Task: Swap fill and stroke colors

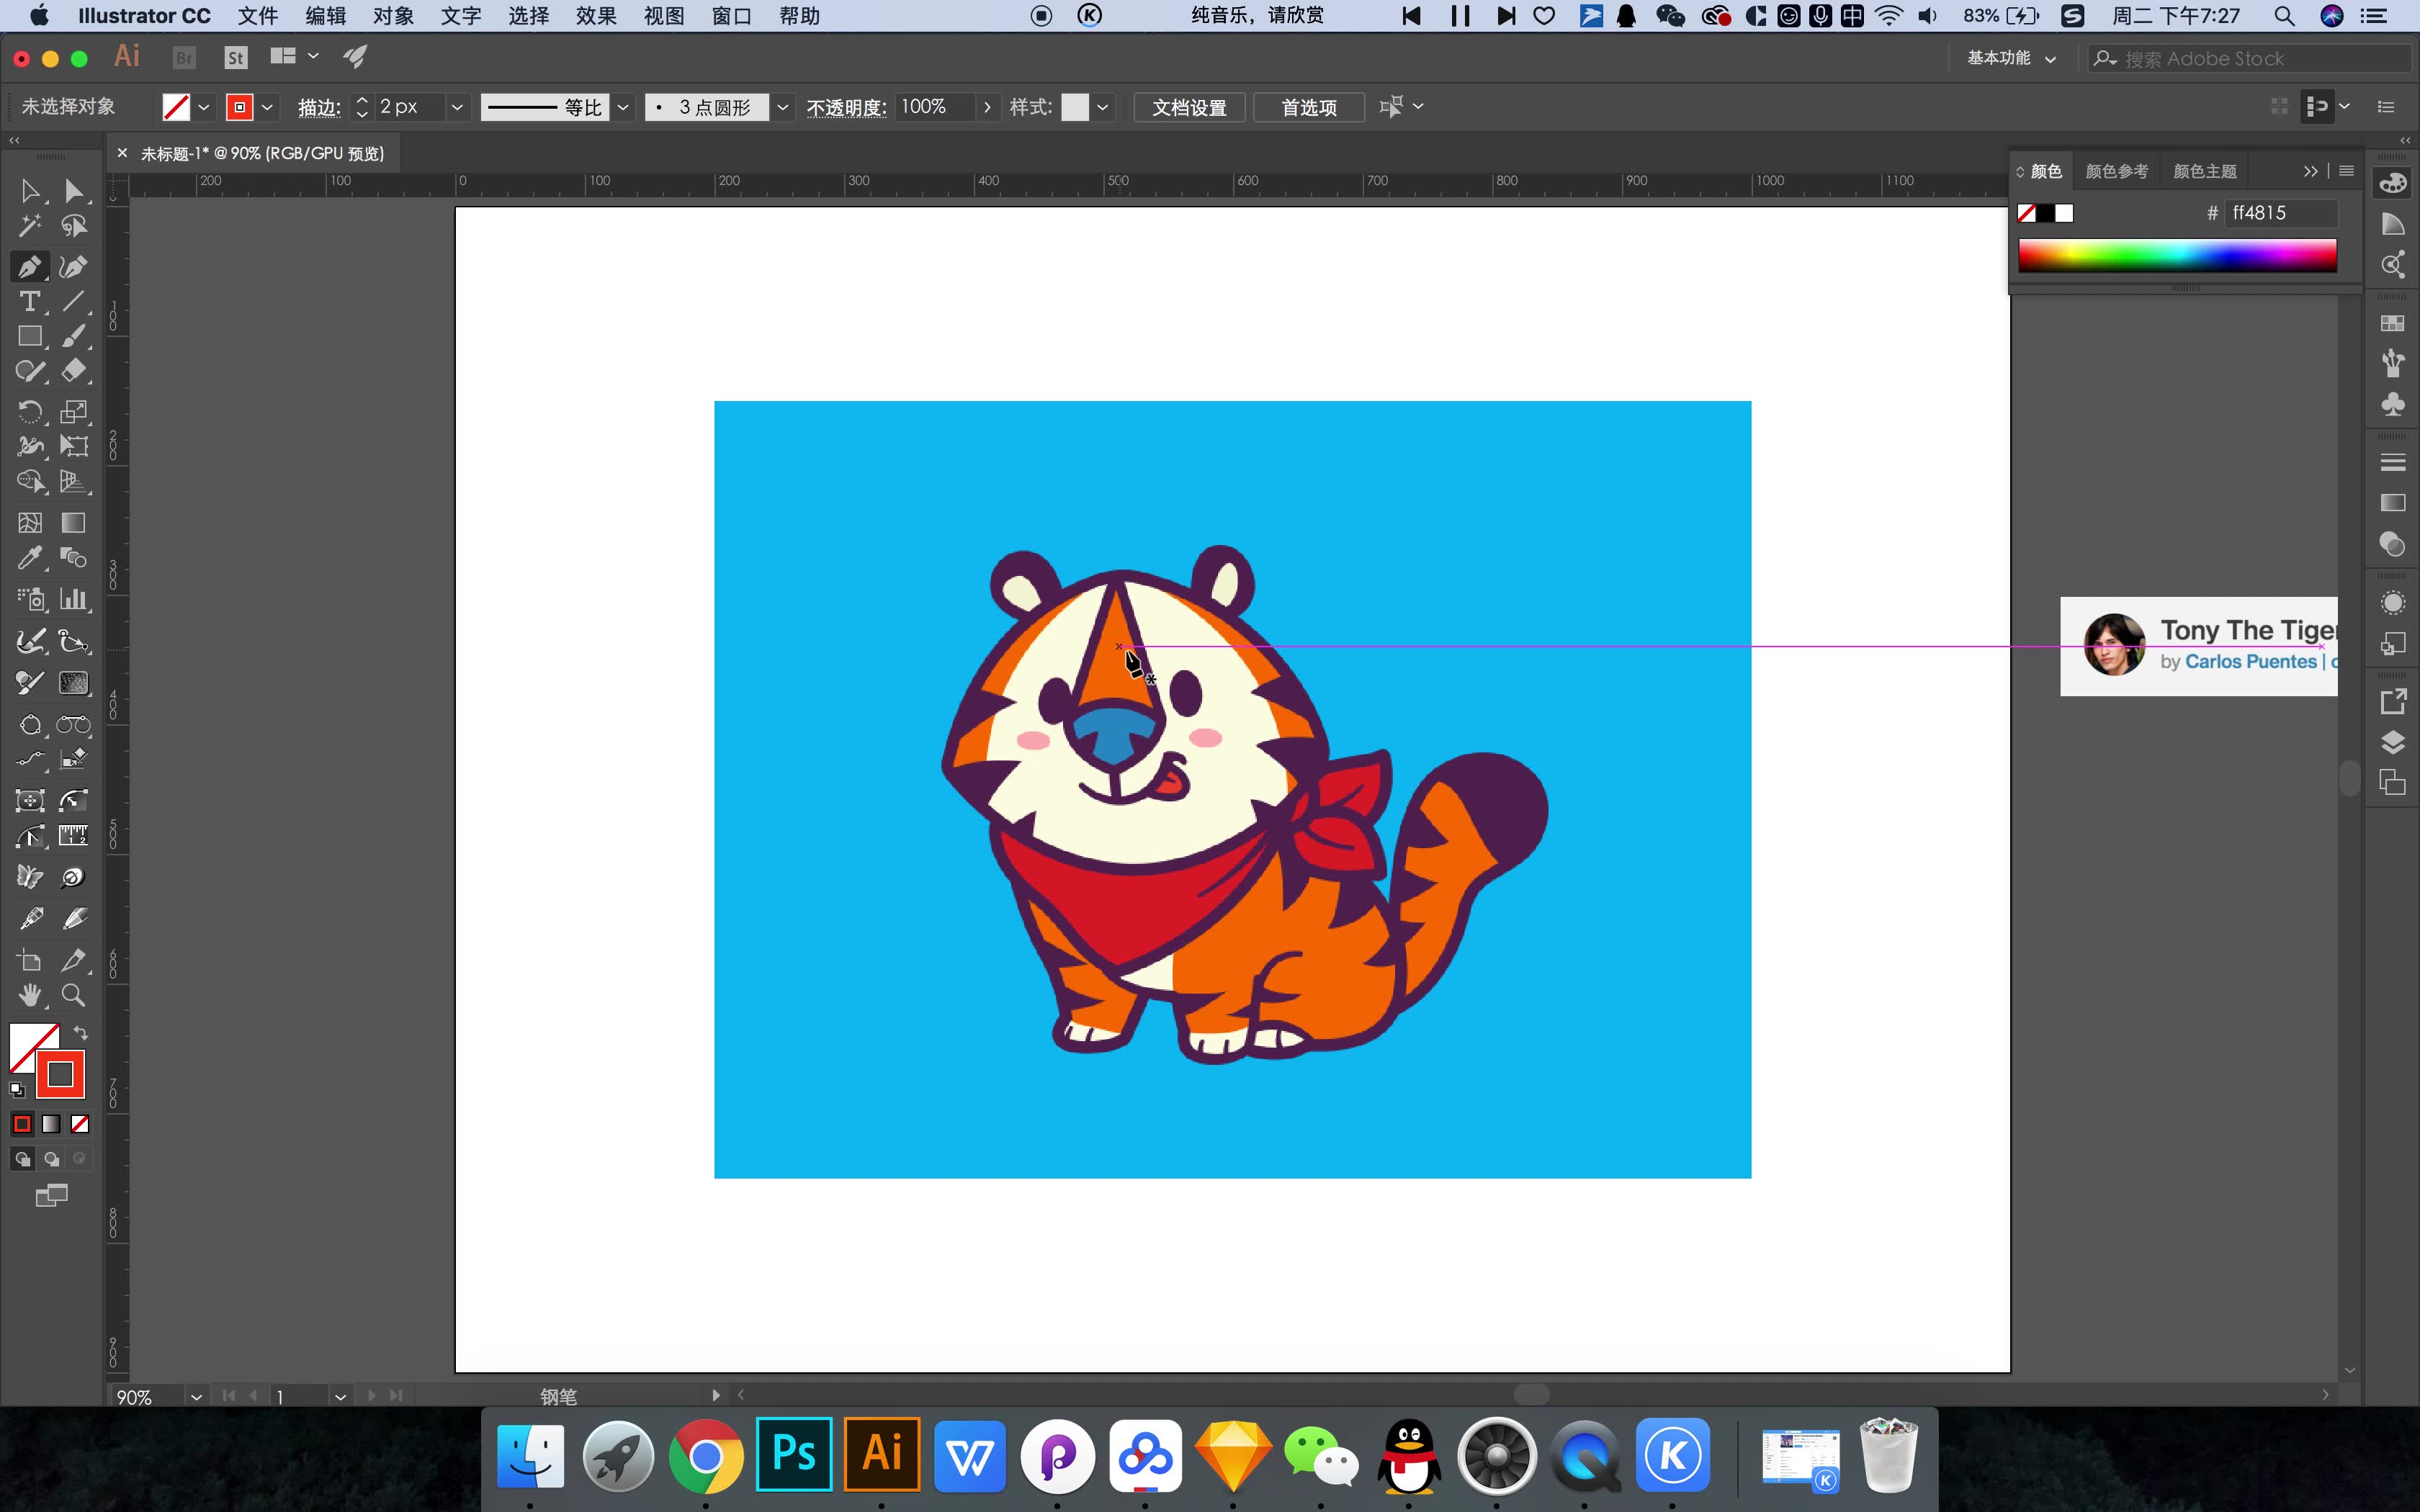Action: (x=81, y=1033)
